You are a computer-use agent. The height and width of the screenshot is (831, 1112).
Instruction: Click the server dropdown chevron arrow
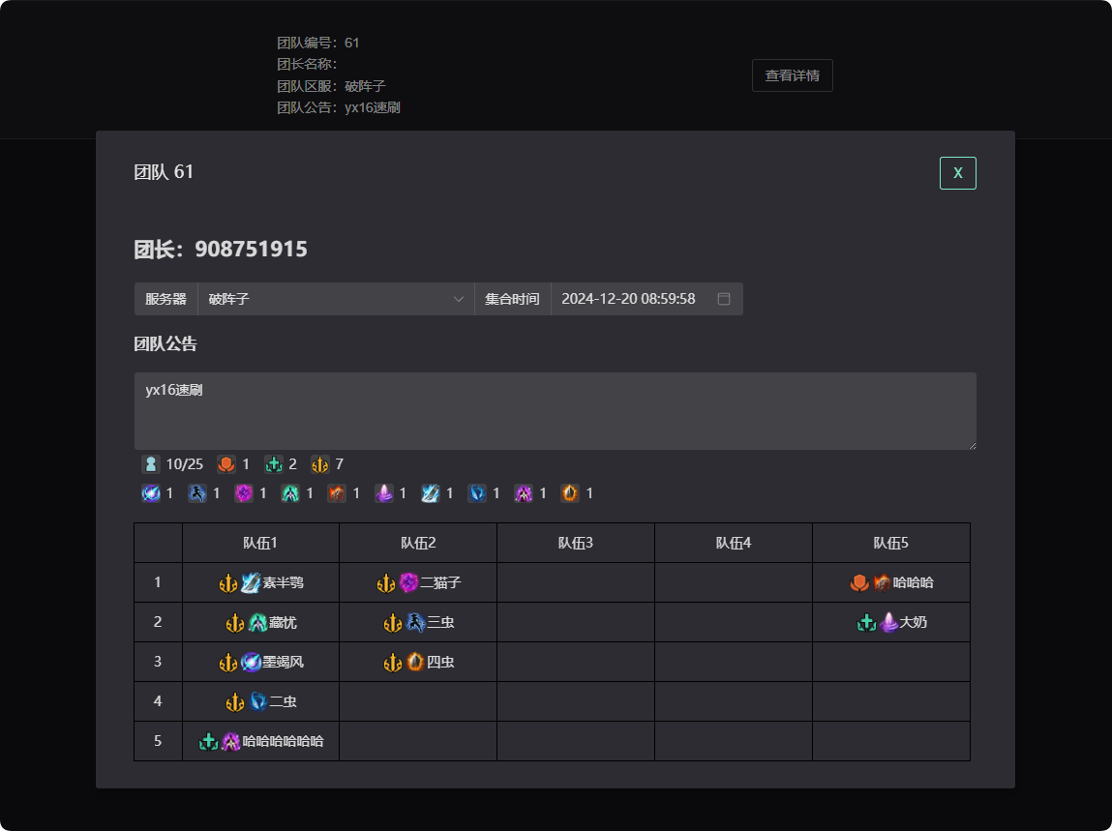[x=459, y=299]
